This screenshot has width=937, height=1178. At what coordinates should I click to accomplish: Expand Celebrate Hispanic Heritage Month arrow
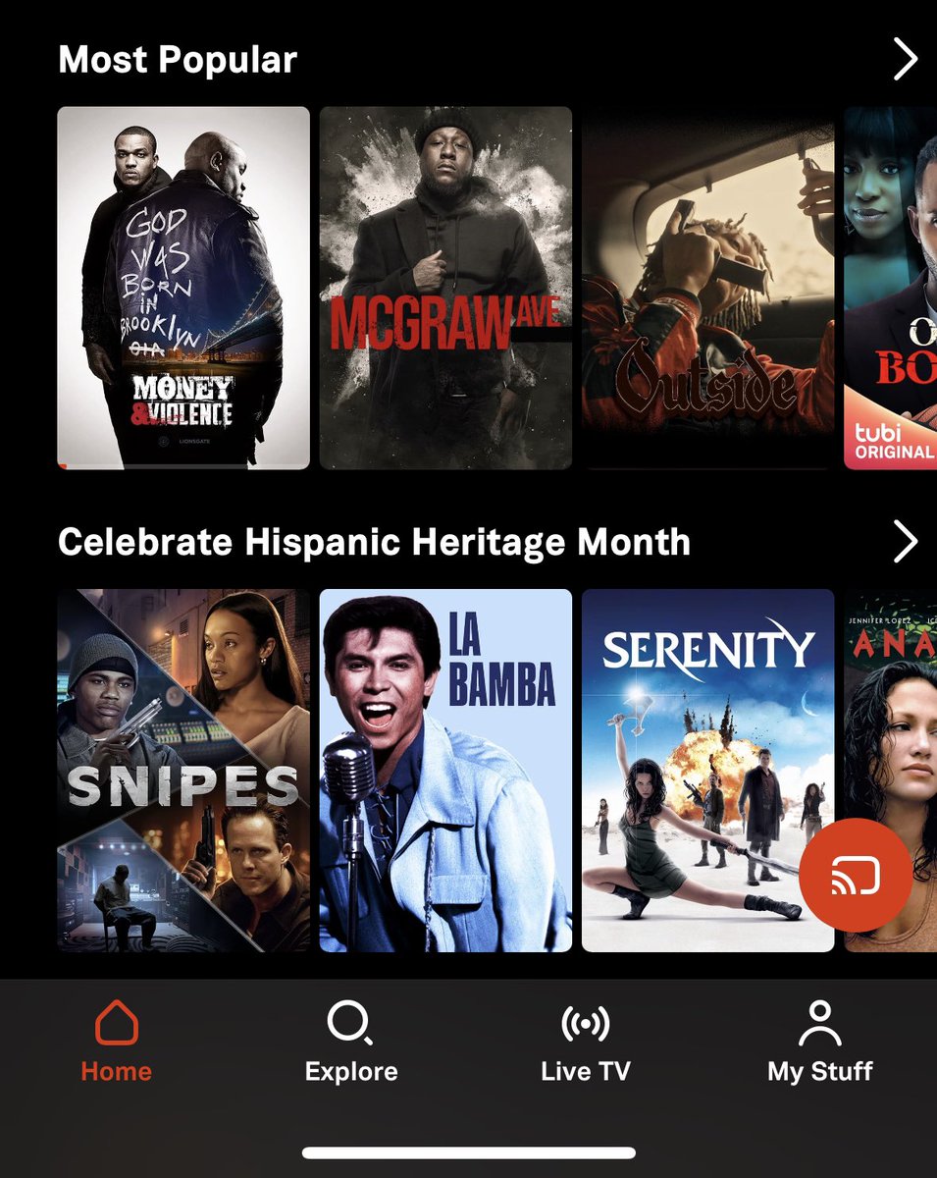905,541
